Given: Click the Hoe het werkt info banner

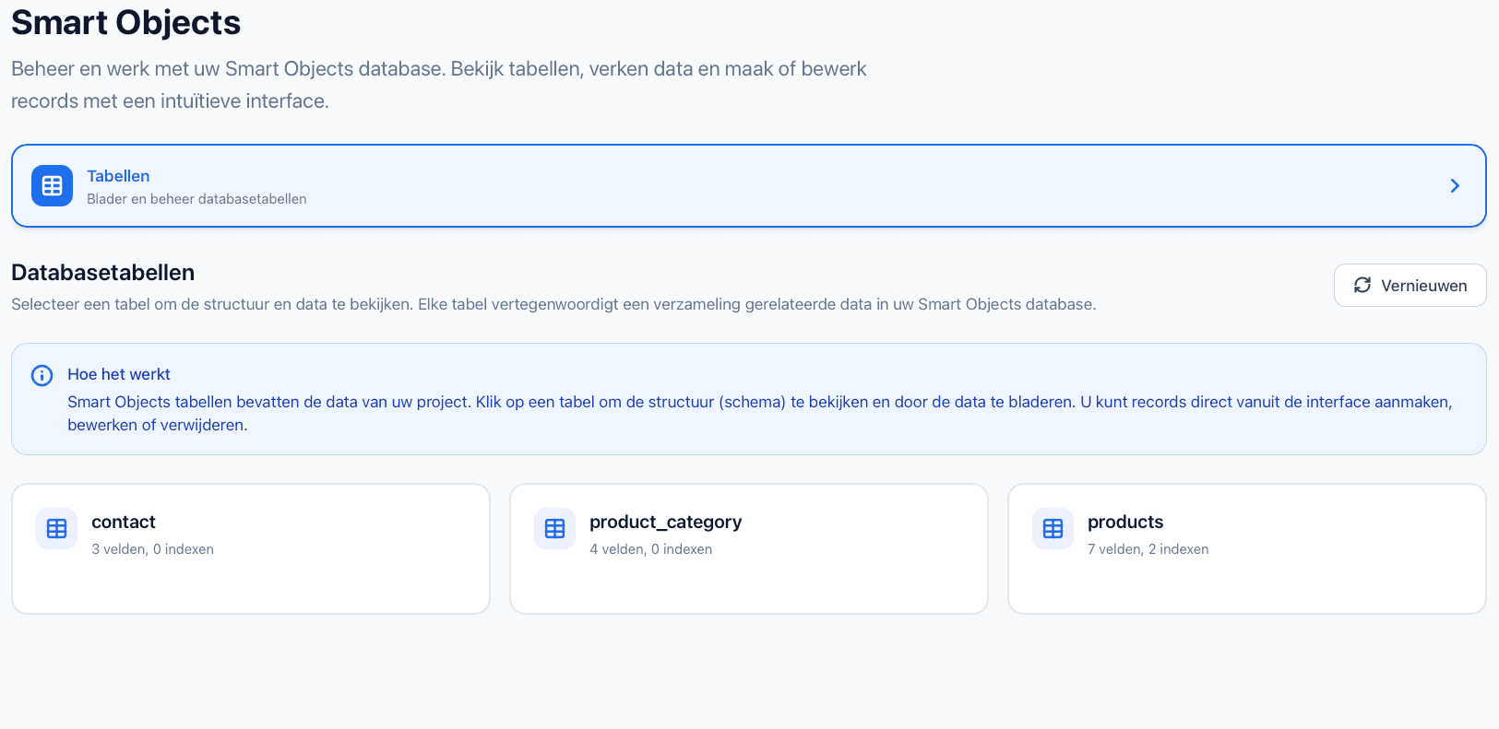Looking at the screenshot, I should coord(748,399).
